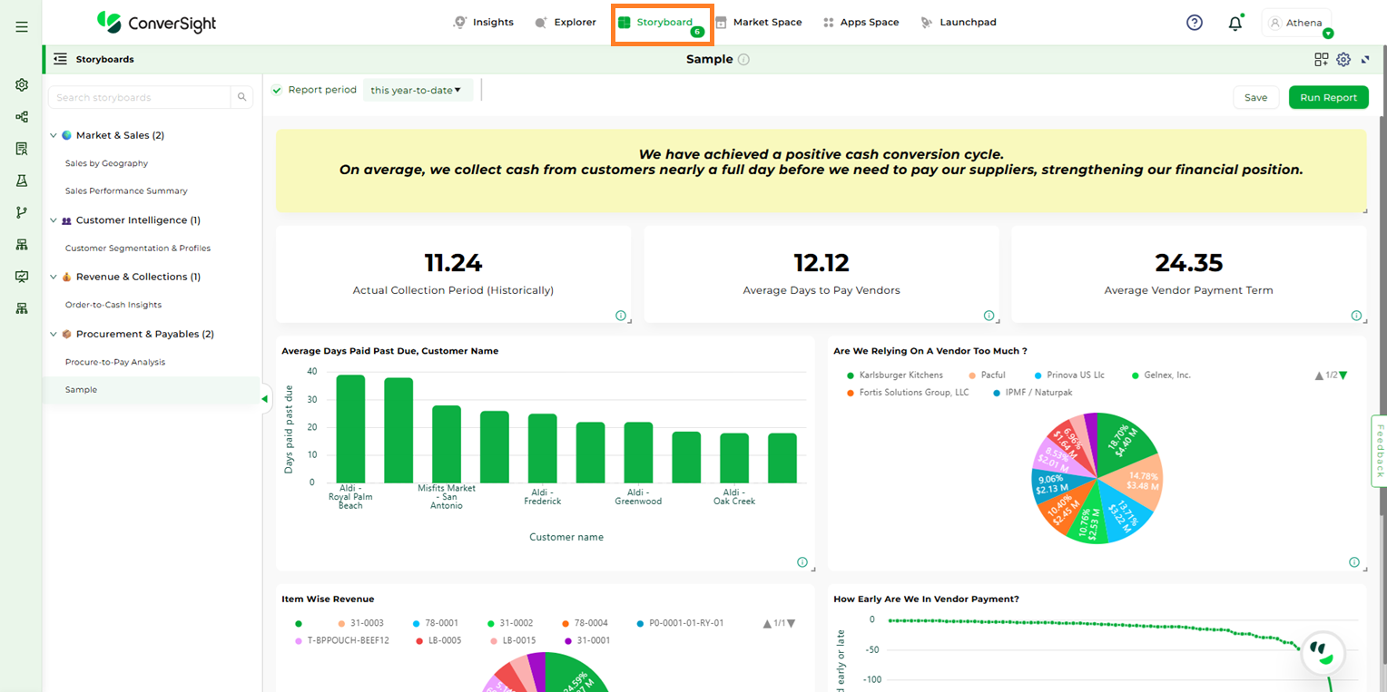Click the notifications bell icon
Image resolution: width=1387 pixels, height=692 pixels.
[x=1235, y=24]
